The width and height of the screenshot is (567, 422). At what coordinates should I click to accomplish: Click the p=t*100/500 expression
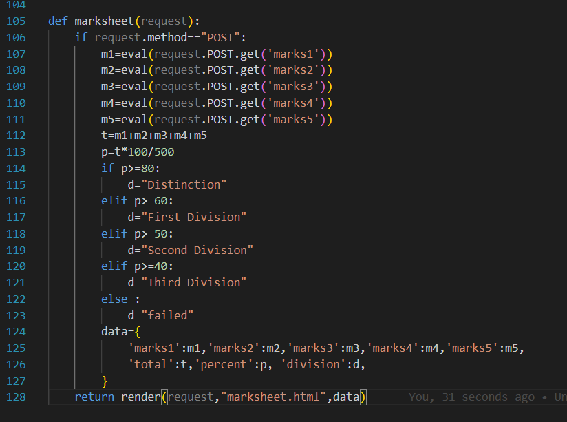click(138, 152)
